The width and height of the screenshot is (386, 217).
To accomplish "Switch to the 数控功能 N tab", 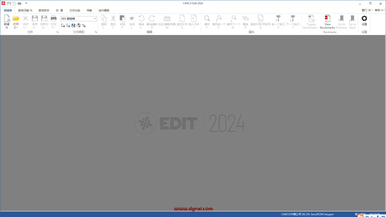I will [x=25, y=10].
